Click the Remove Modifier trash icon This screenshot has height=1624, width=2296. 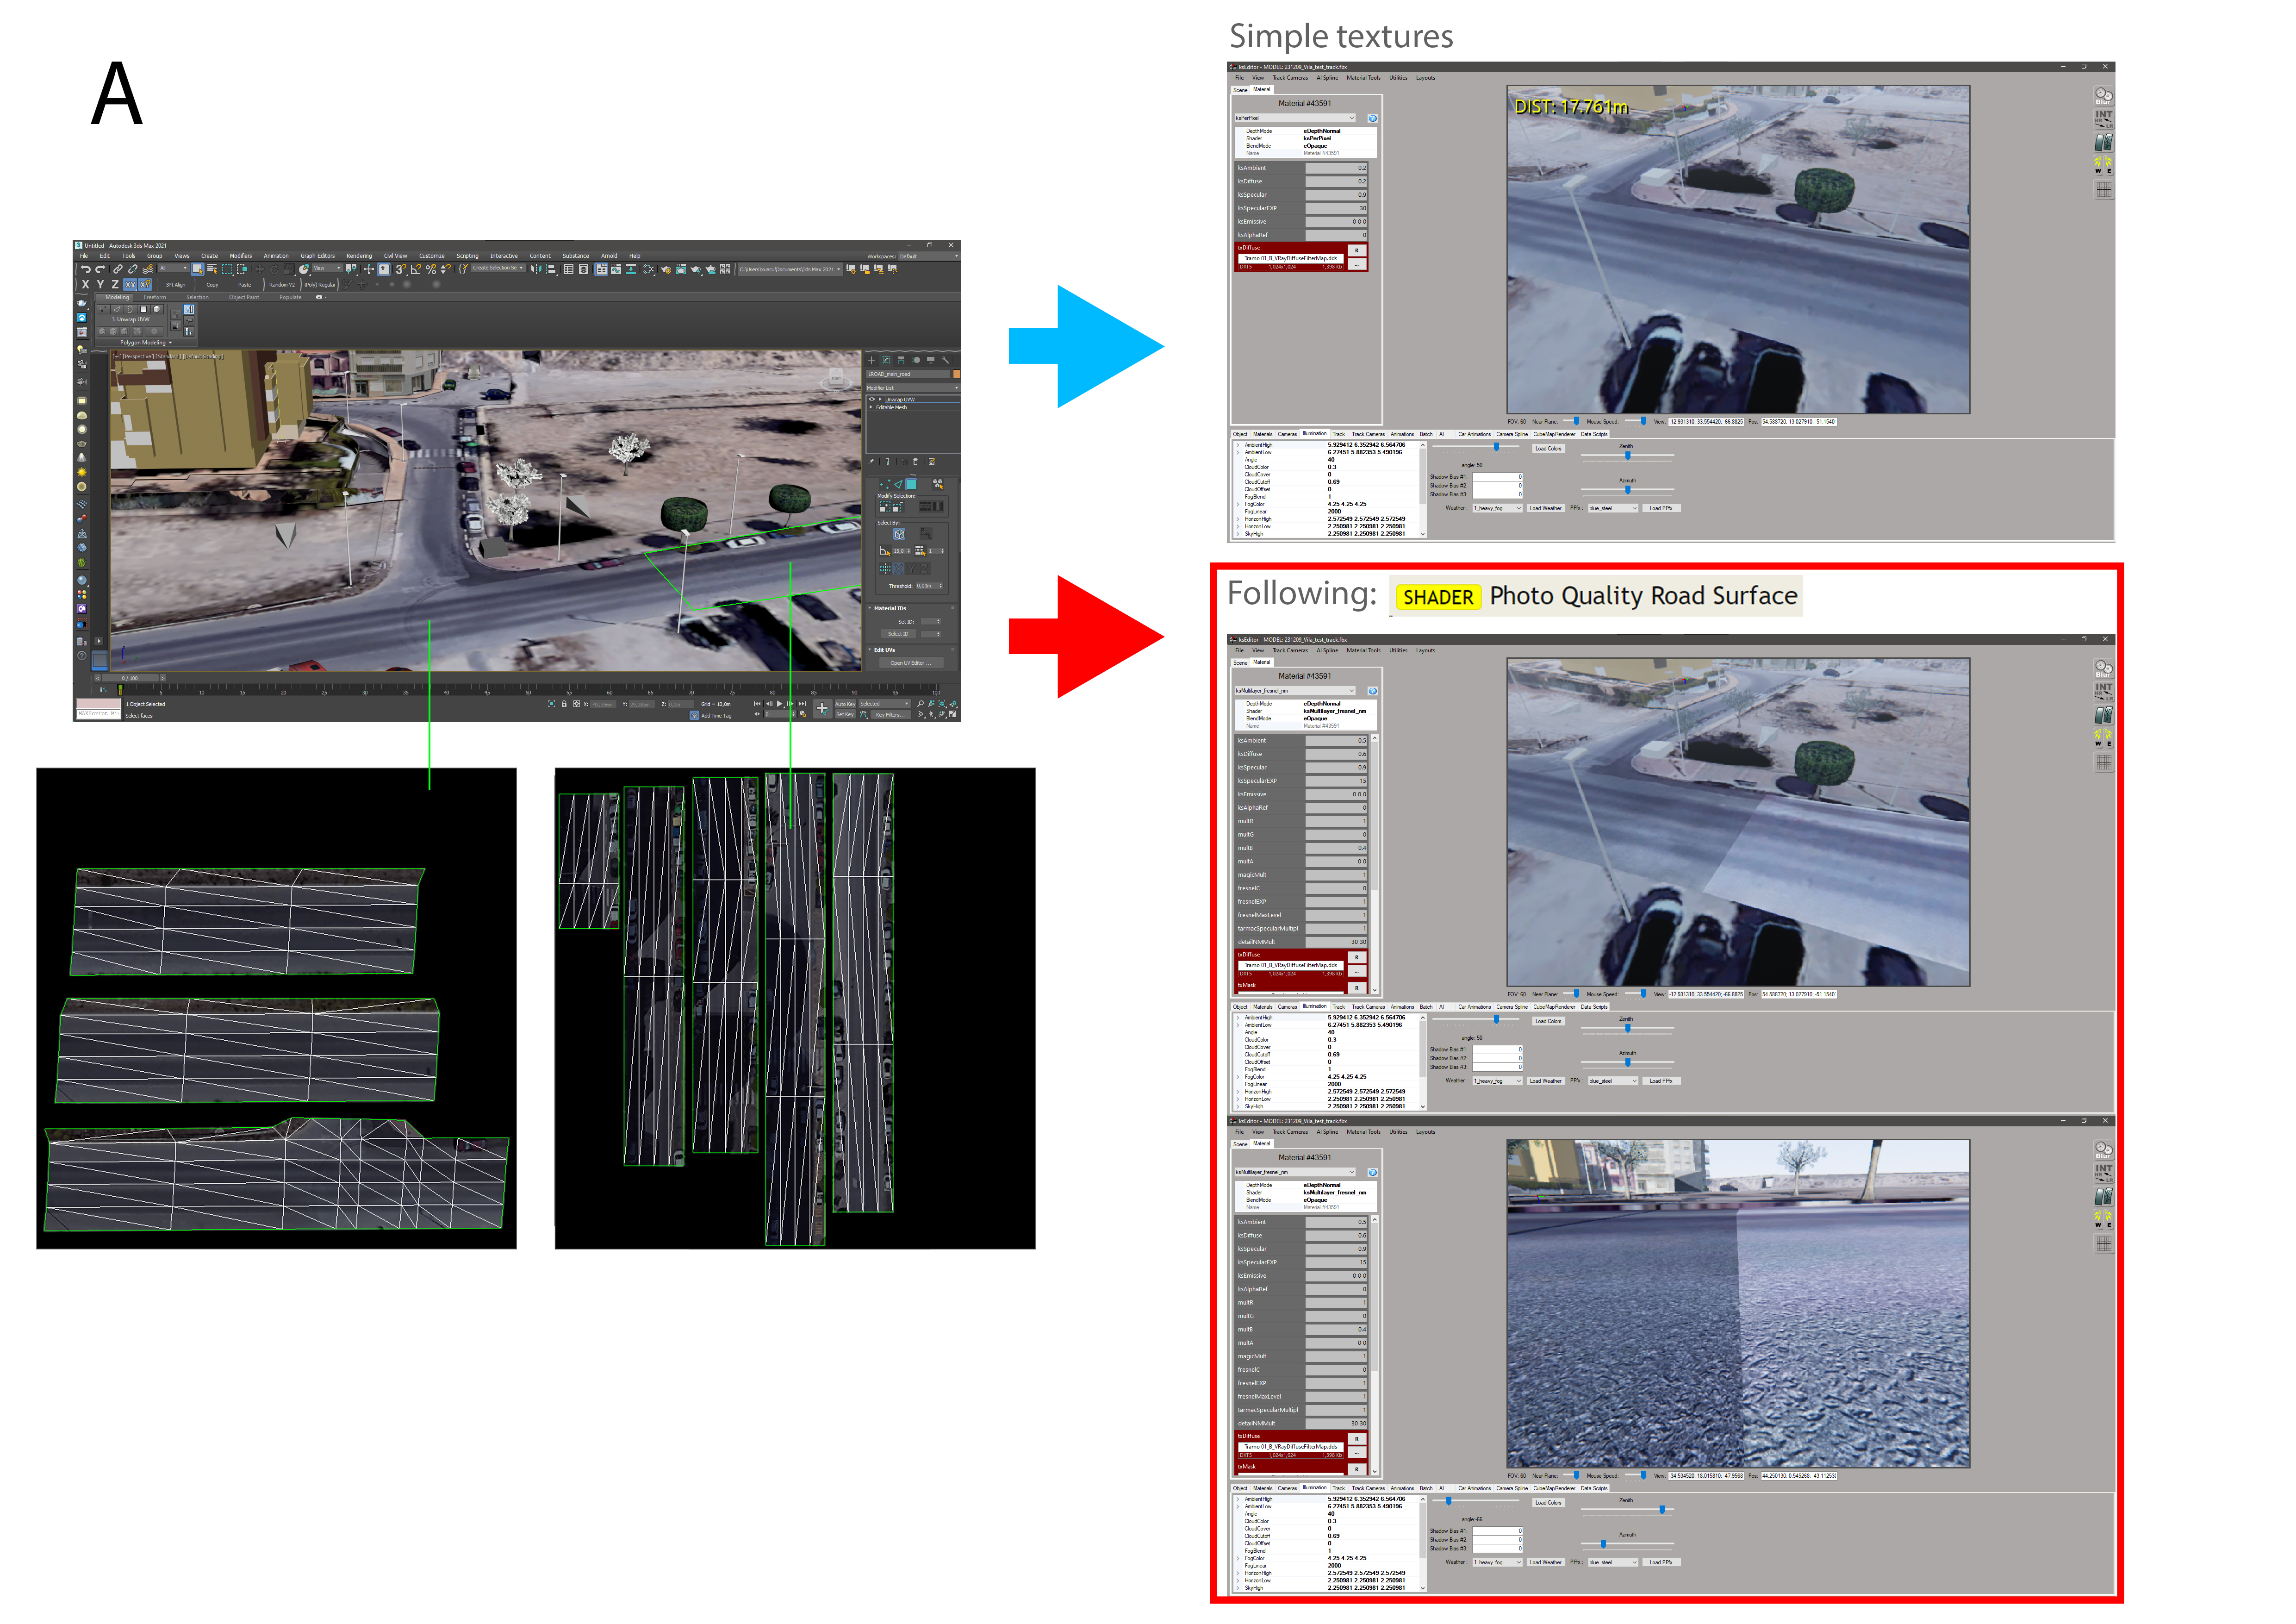[x=915, y=462]
